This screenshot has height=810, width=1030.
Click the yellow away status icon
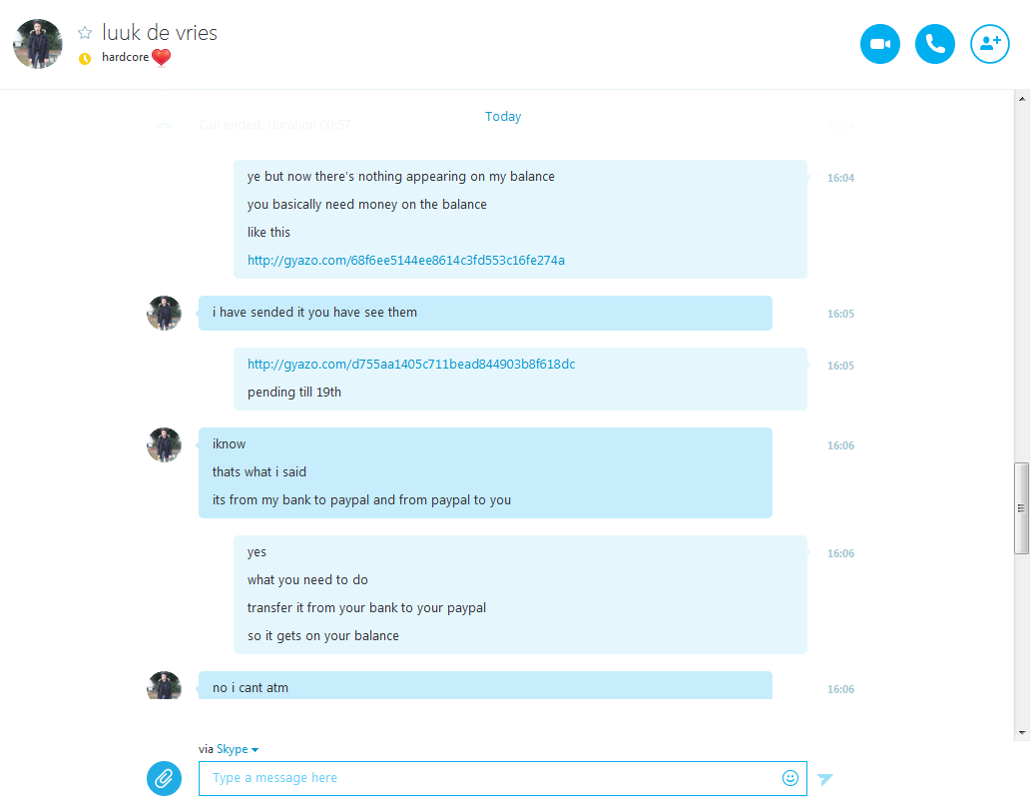pos(85,59)
